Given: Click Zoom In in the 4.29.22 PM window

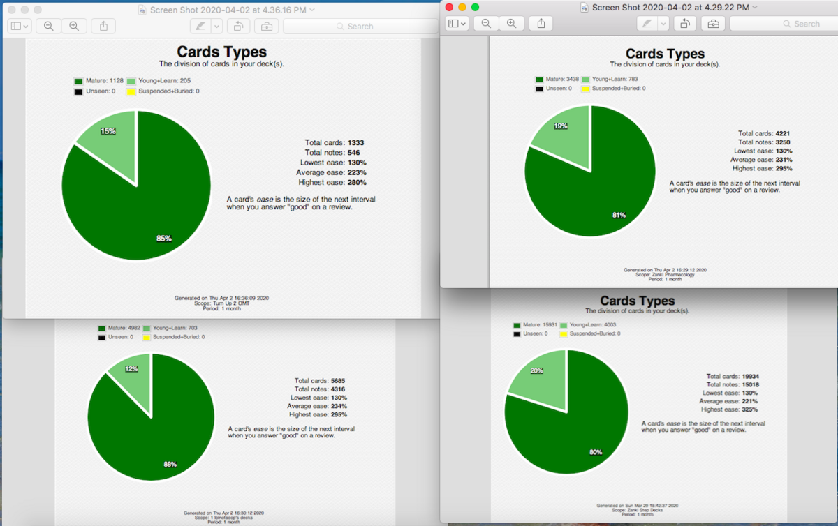Looking at the screenshot, I should pyautogui.click(x=512, y=24).
